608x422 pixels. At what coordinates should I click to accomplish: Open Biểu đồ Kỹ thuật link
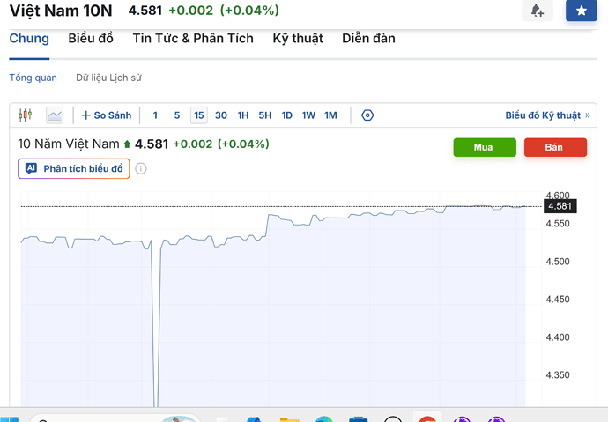pos(547,115)
